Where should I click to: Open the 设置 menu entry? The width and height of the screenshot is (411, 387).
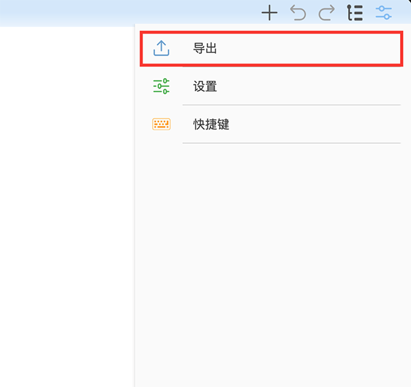(x=271, y=86)
